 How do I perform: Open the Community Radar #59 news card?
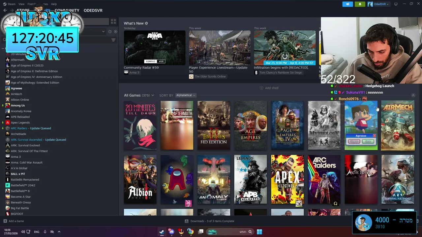pyautogui.click(x=155, y=48)
